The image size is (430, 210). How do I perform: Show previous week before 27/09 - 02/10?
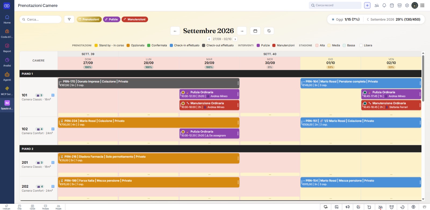(x=209, y=39)
